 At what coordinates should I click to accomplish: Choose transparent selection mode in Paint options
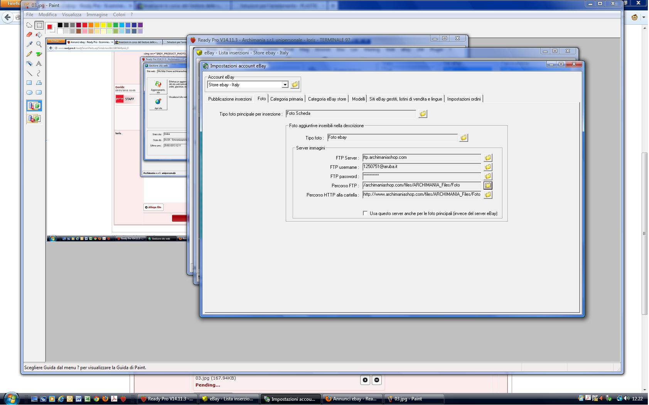tap(34, 119)
